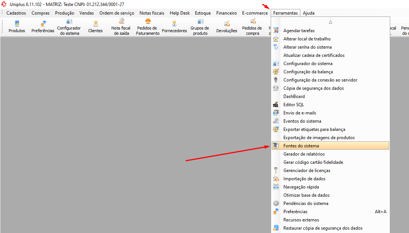Select Navegação rápida
The width and height of the screenshot is (409, 233).
coord(331,187)
